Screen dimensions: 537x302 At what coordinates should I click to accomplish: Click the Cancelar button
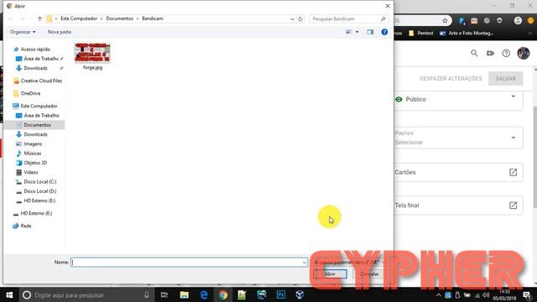[x=369, y=274]
